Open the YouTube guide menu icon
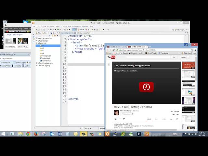Viewport: 208px width, 156px height. pos(109,64)
